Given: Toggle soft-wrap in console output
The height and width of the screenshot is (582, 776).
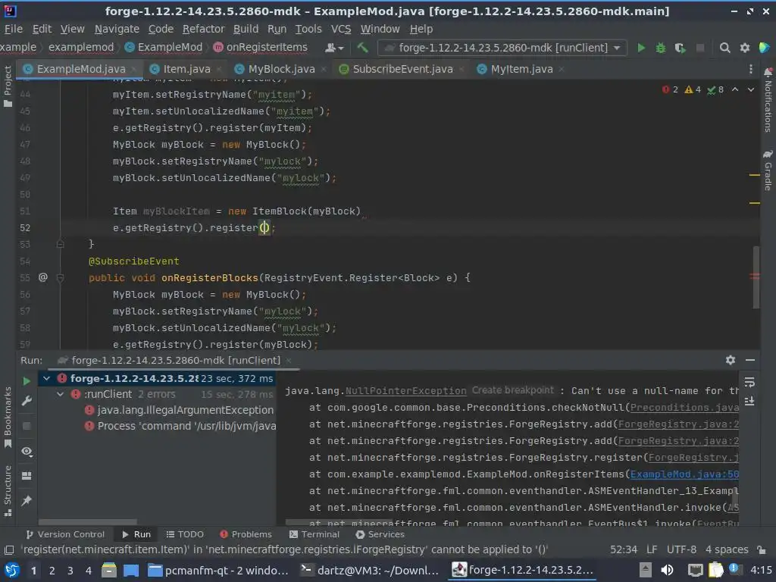Looking at the screenshot, I should click(x=749, y=382).
